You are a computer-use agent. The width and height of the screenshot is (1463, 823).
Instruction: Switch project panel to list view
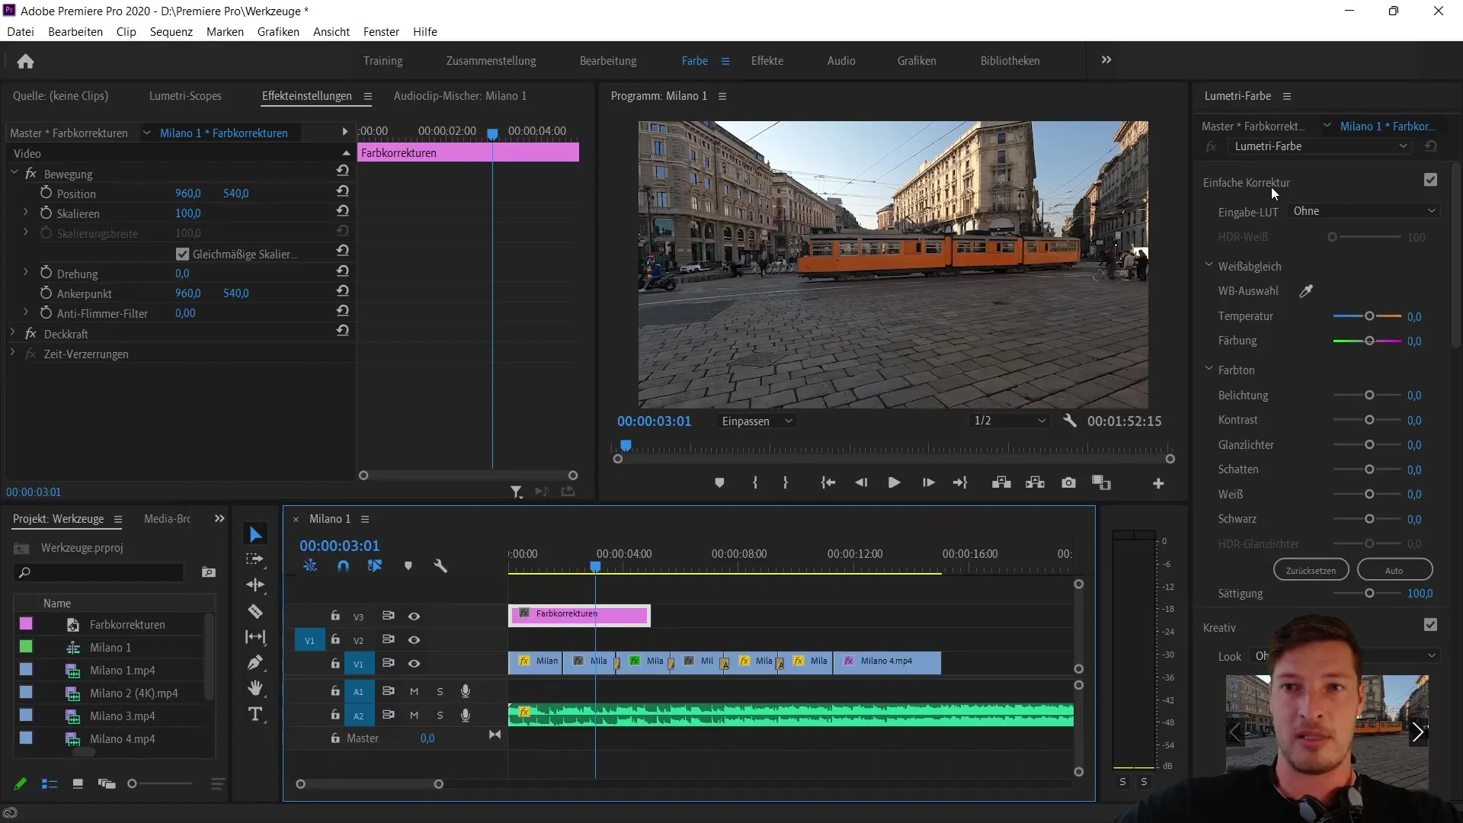[50, 784]
